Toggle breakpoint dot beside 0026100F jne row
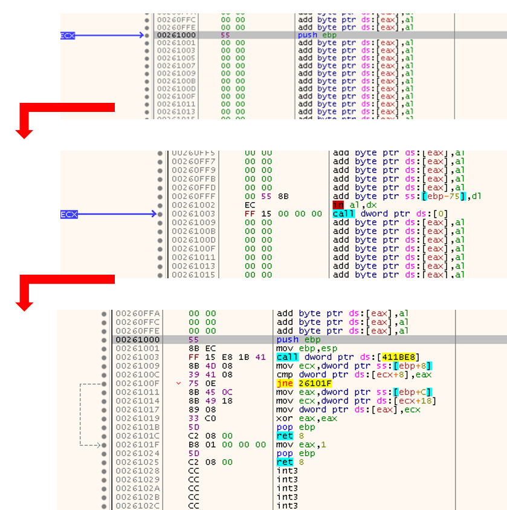Image resolution: width=507 pixels, height=510 pixels. click(x=104, y=384)
